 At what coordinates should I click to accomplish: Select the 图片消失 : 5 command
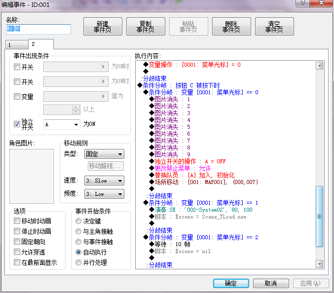(170, 127)
